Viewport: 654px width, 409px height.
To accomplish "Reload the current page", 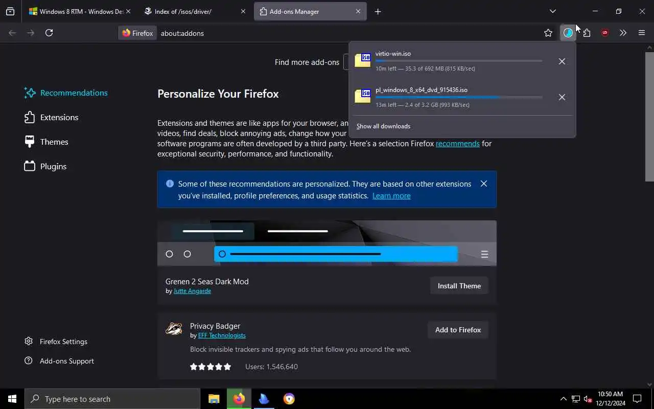I will (49, 33).
